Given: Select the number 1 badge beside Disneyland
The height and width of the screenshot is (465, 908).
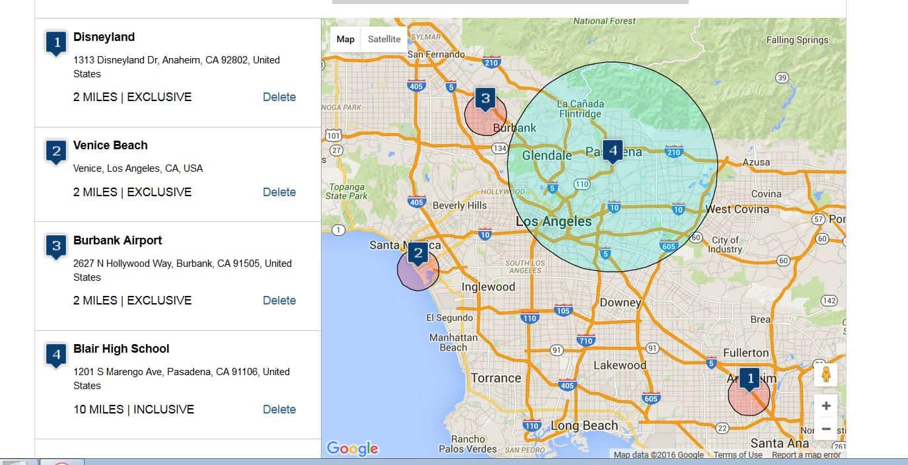Looking at the screenshot, I should pos(57,44).
